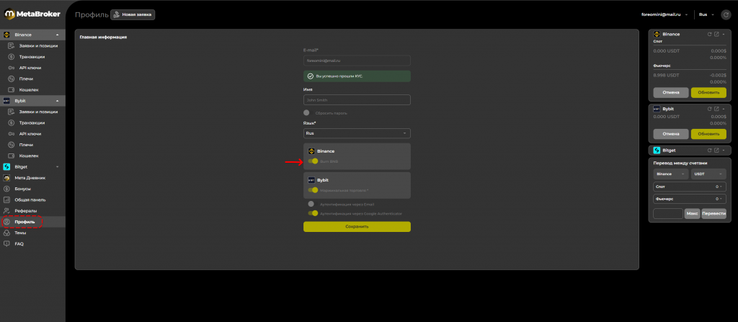This screenshot has height=322, width=738.
Task: Open Bybit API ключи
Action: 30,134
